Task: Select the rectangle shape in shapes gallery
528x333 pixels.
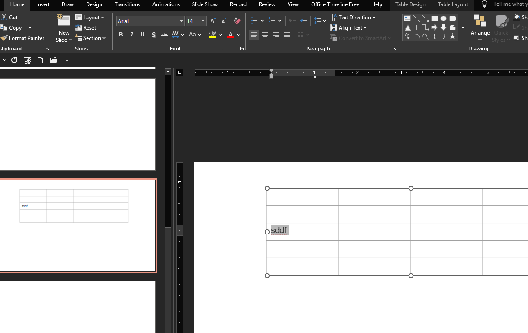Action: tap(434, 18)
